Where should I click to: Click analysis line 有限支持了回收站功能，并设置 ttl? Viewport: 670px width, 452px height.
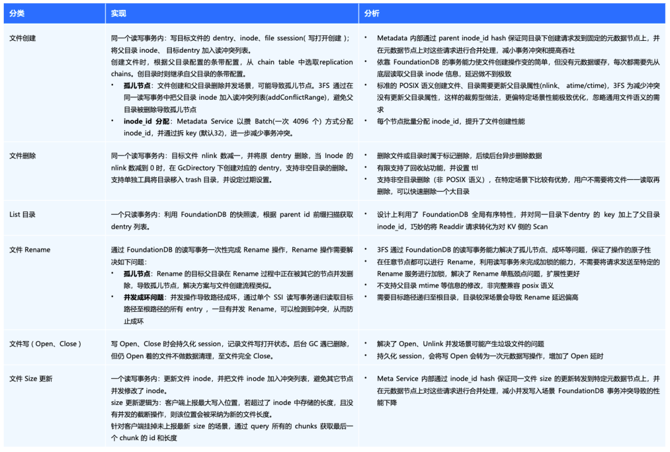[x=427, y=168]
